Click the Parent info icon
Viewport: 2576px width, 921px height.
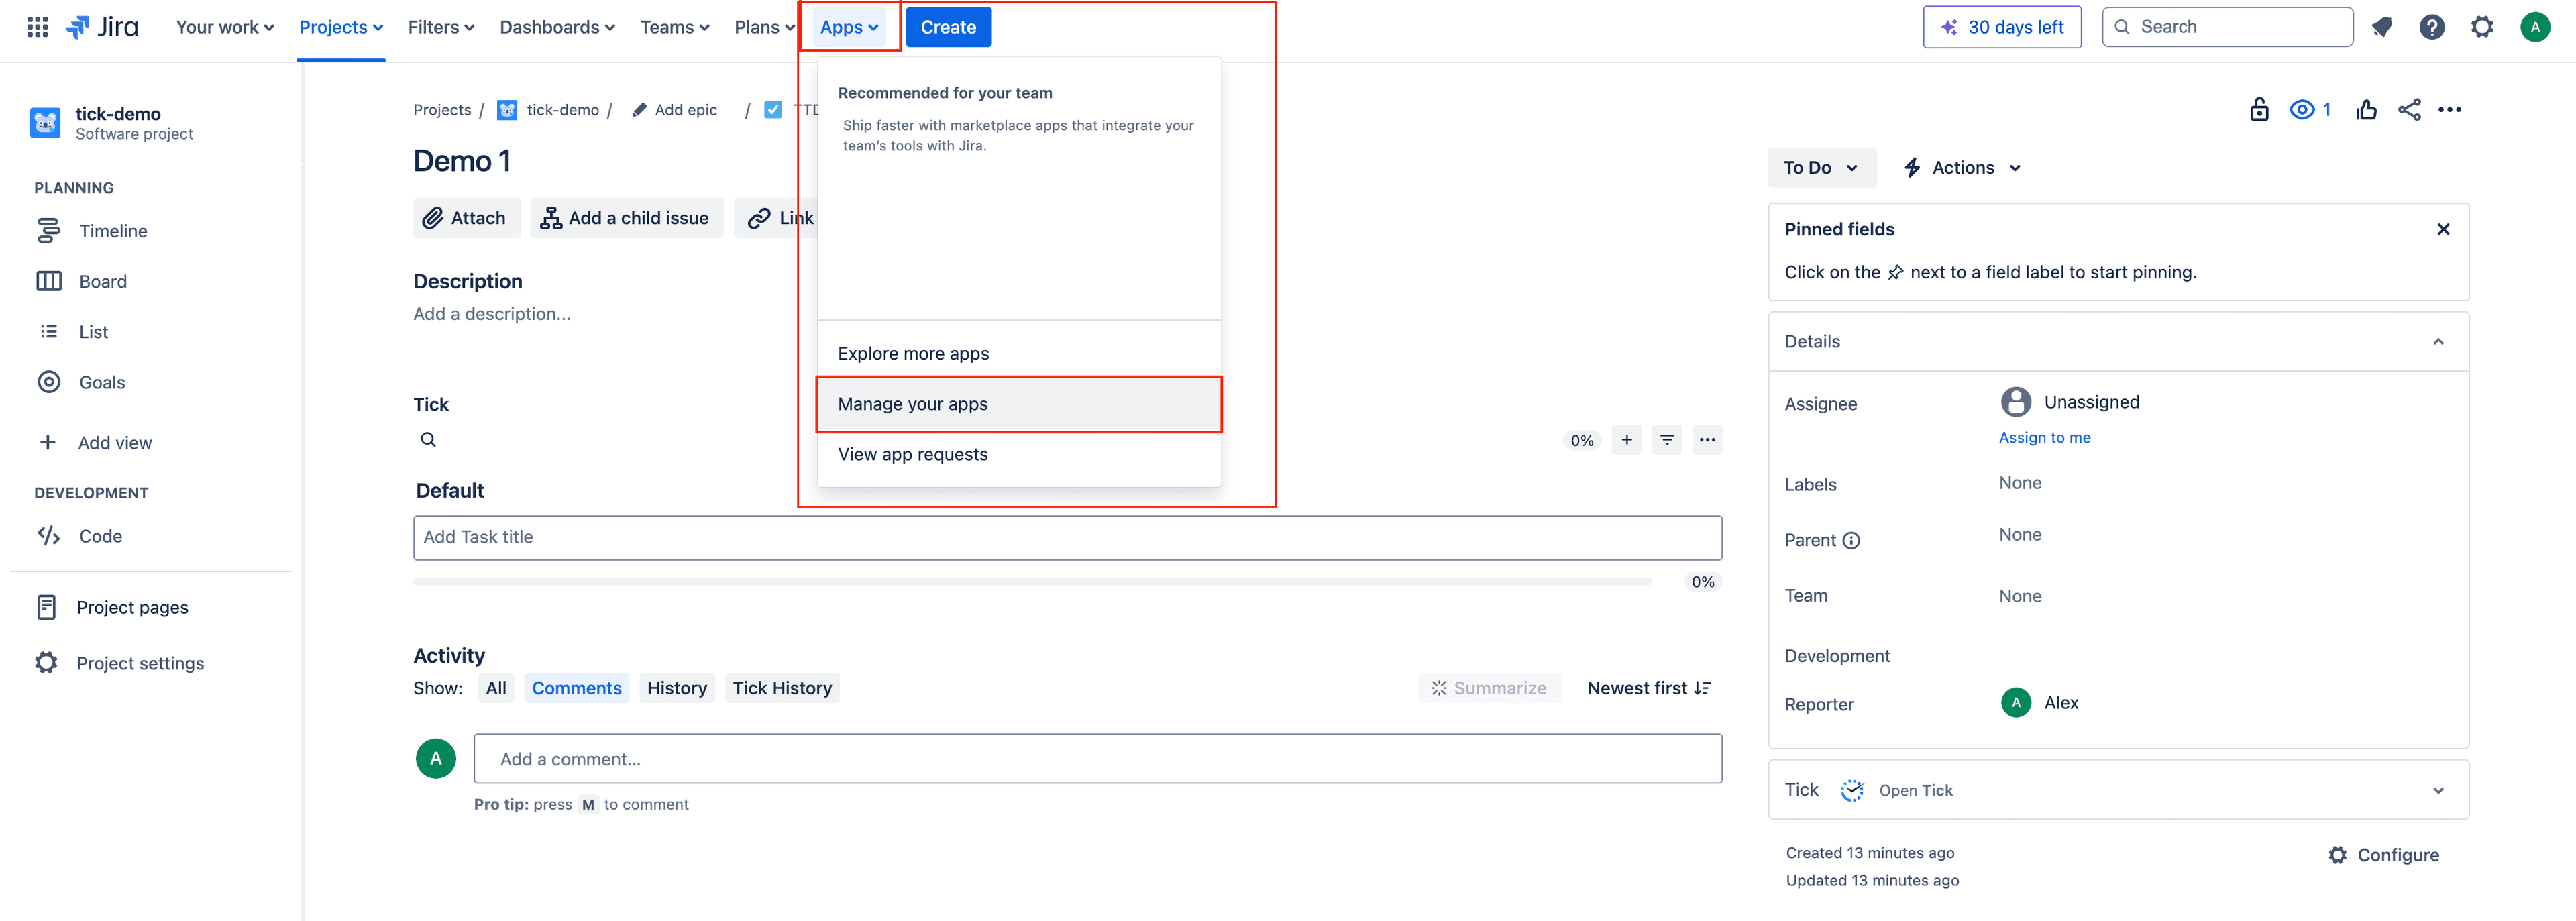pyautogui.click(x=1851, y=540)
